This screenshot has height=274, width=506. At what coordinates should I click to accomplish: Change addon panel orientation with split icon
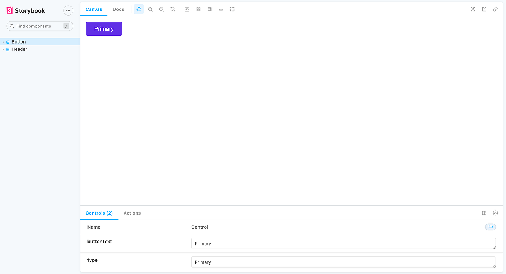(484, 213)
